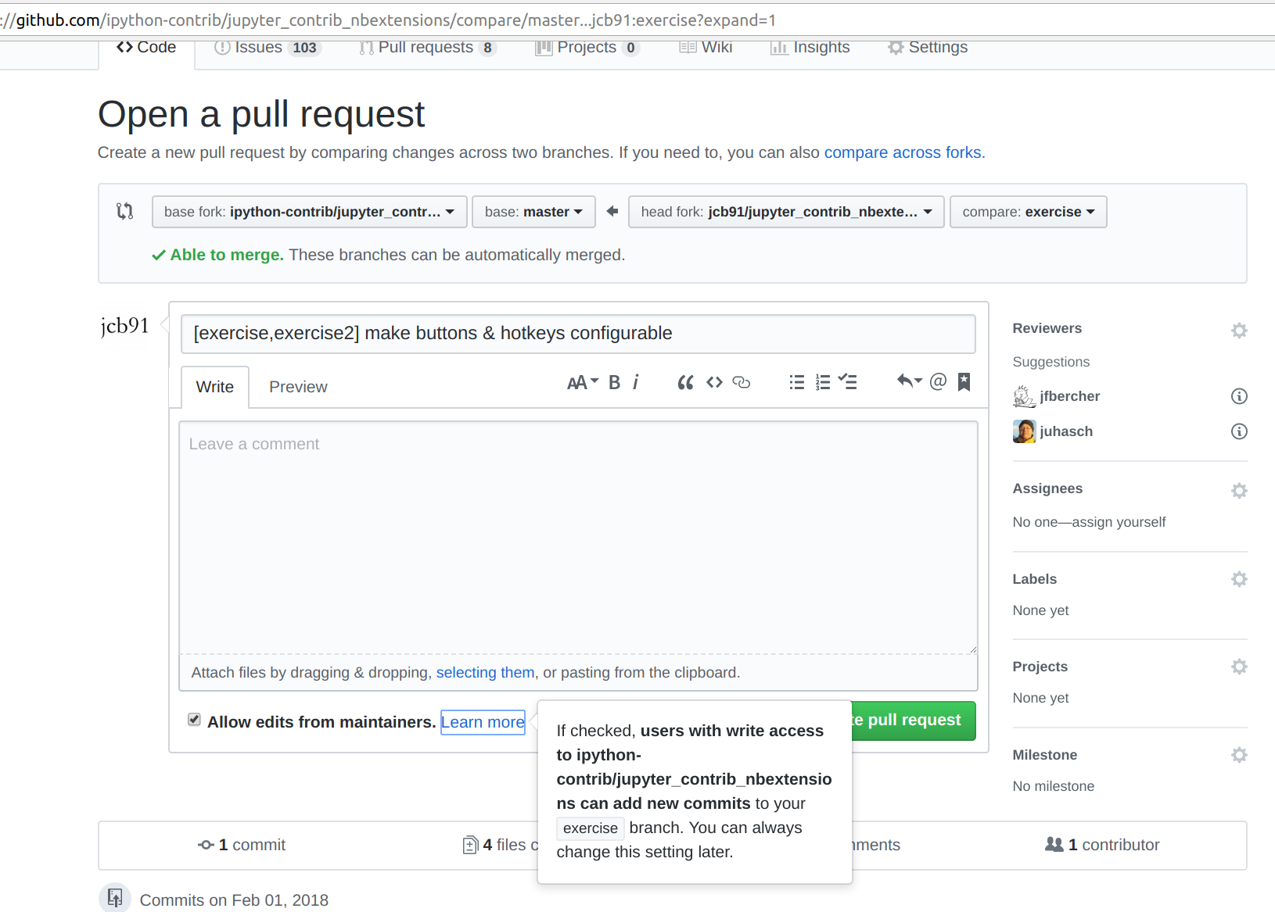Viewport: 1275px width, 912px height.
Task: Switch to the Code tab
Action: (146, 48)
